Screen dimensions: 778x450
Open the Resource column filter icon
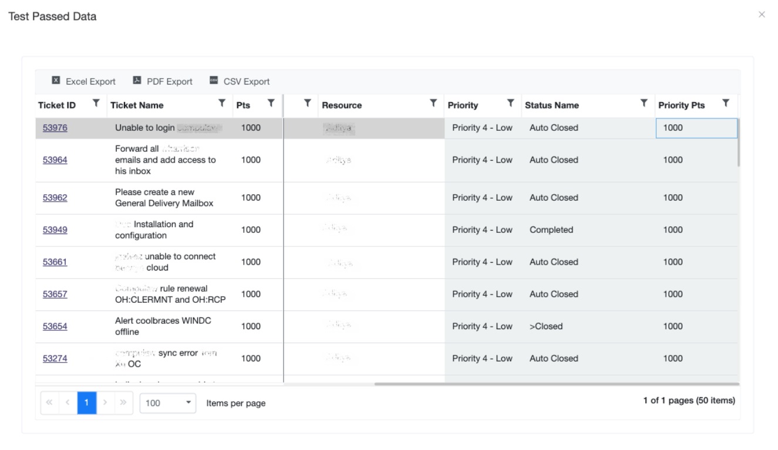(433, 104)
